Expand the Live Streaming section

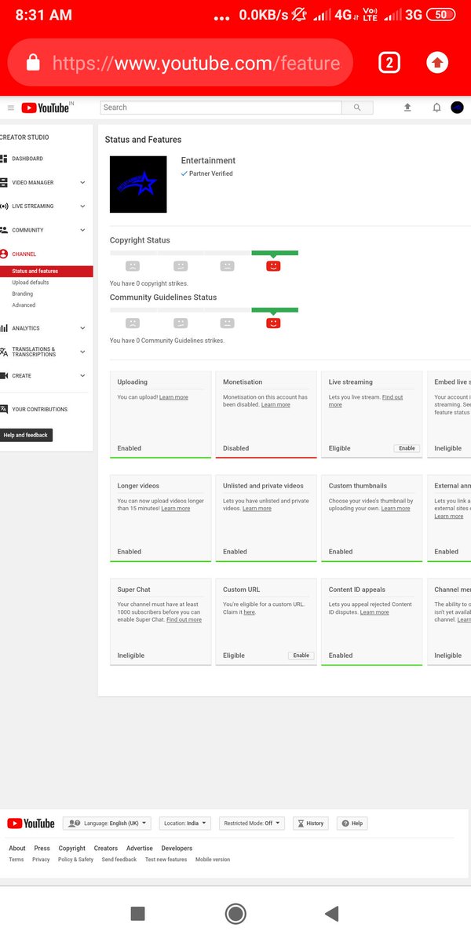(42, 206)
